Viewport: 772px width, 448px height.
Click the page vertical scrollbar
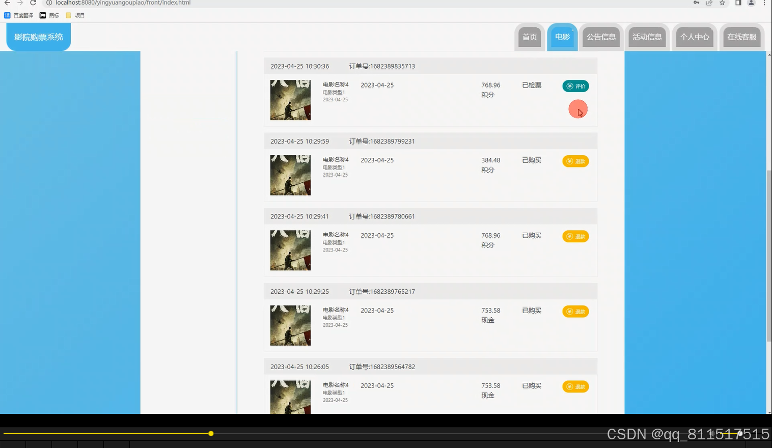tap(769, 256)
